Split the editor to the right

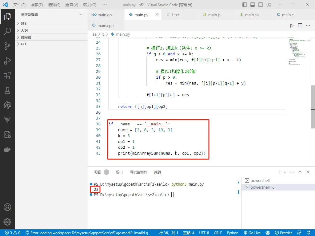pyautogui.click(x=300, y=26)
